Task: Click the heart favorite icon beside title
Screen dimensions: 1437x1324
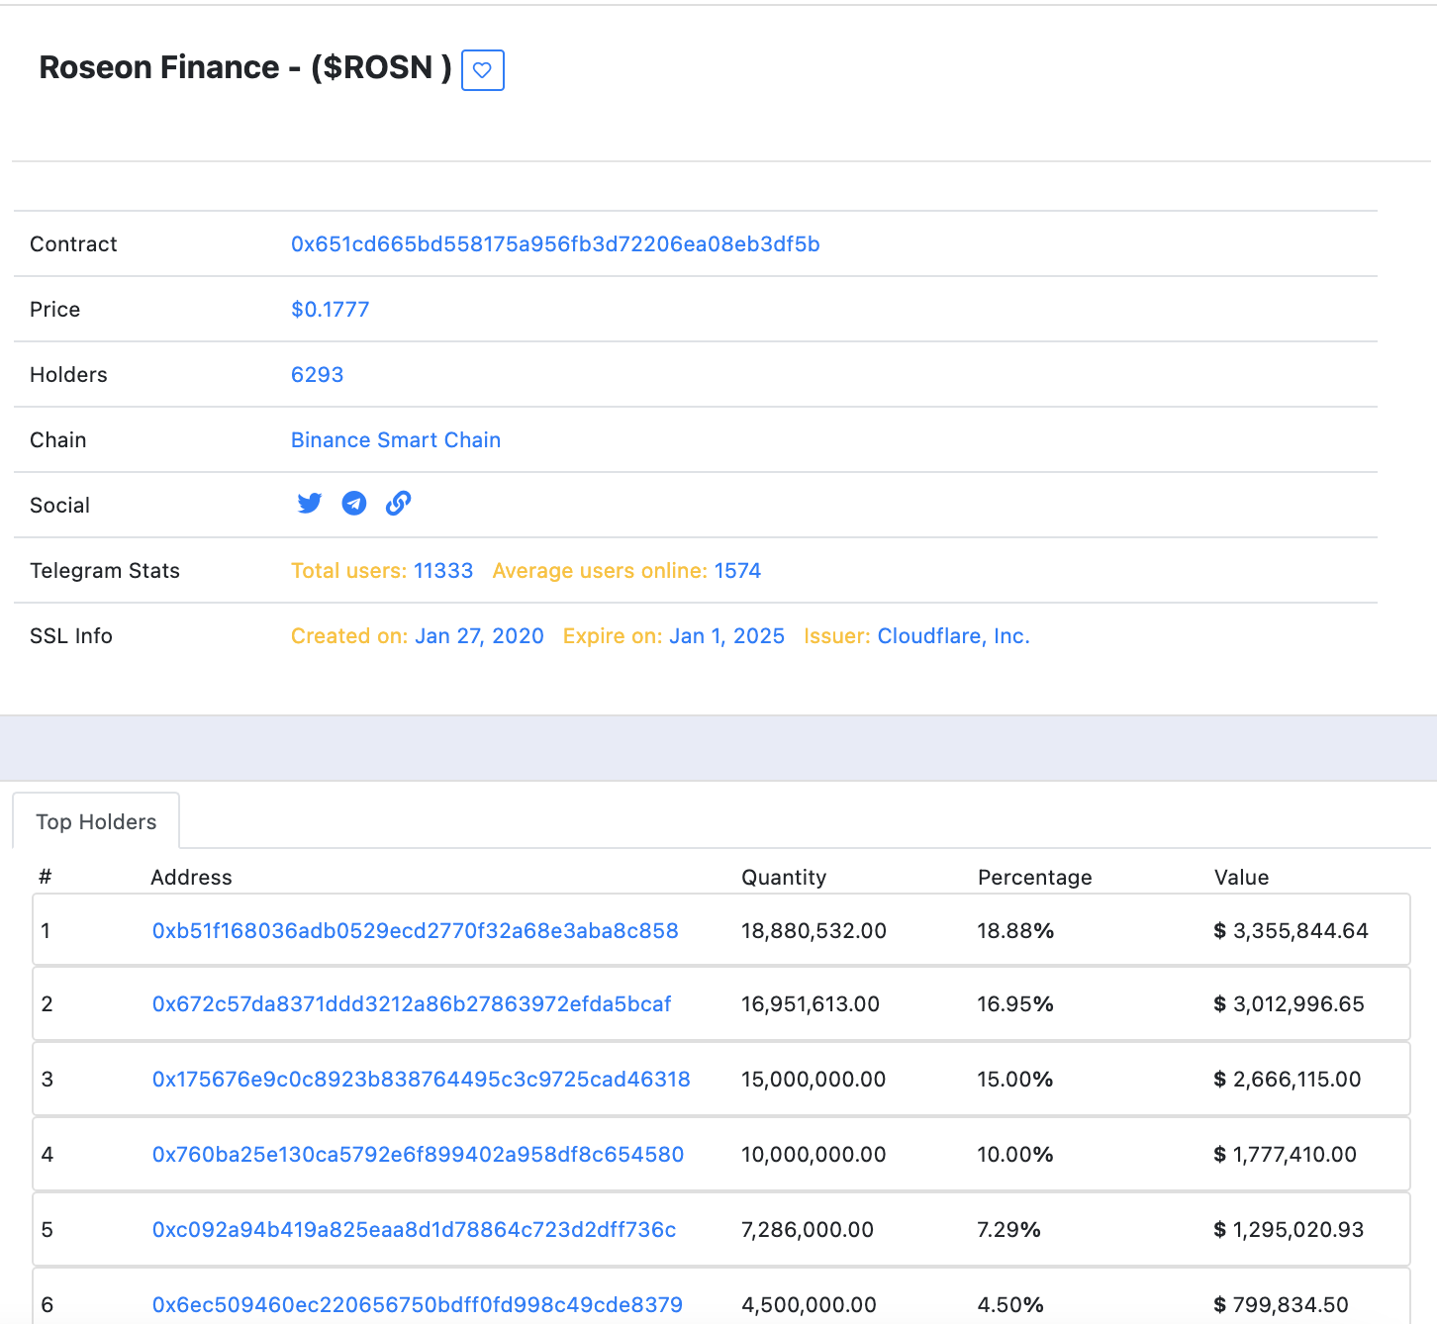Action: [482, 70]
